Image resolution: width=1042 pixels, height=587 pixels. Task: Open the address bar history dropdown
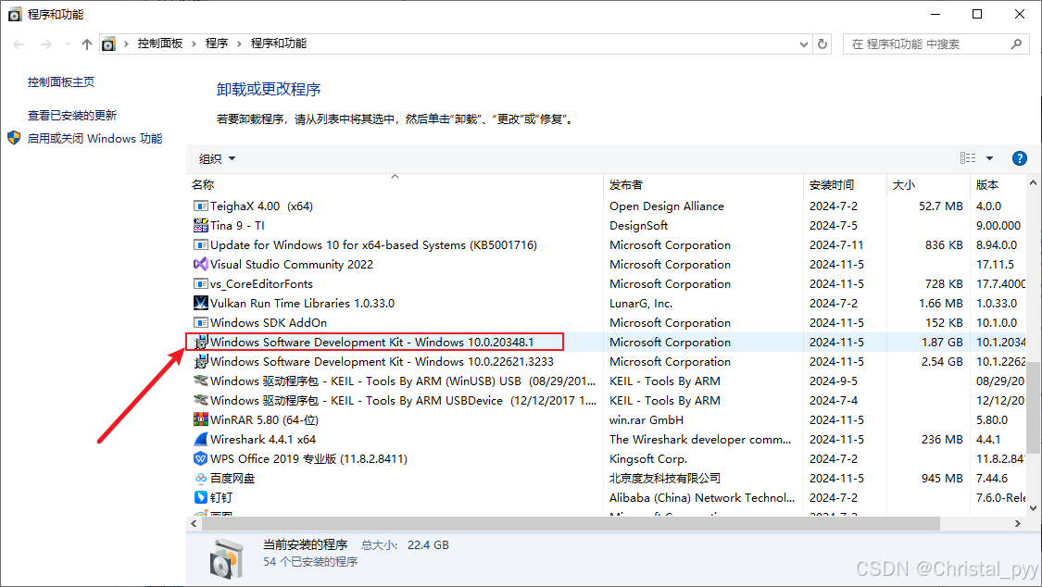[x=803, y=44]
